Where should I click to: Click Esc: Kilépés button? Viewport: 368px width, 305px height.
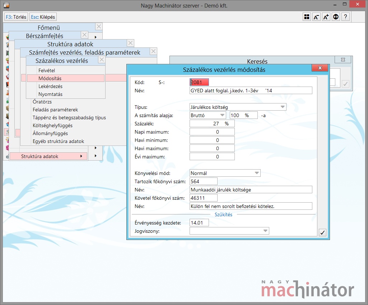pos(43,17)
